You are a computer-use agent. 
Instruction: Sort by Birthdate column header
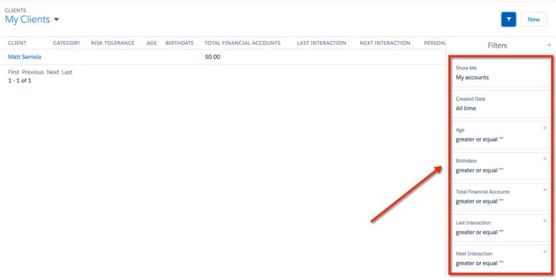click(x=180, y=43)
